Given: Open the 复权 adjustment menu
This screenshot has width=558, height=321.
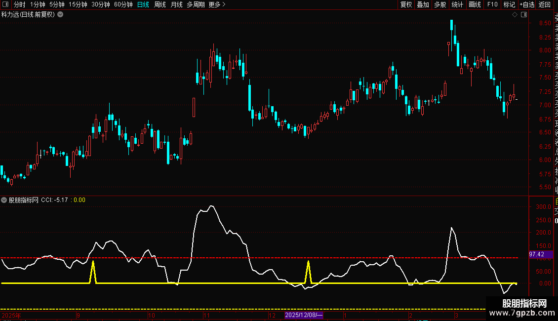Looking at the screenshot, I should click(x=406, y=4).
